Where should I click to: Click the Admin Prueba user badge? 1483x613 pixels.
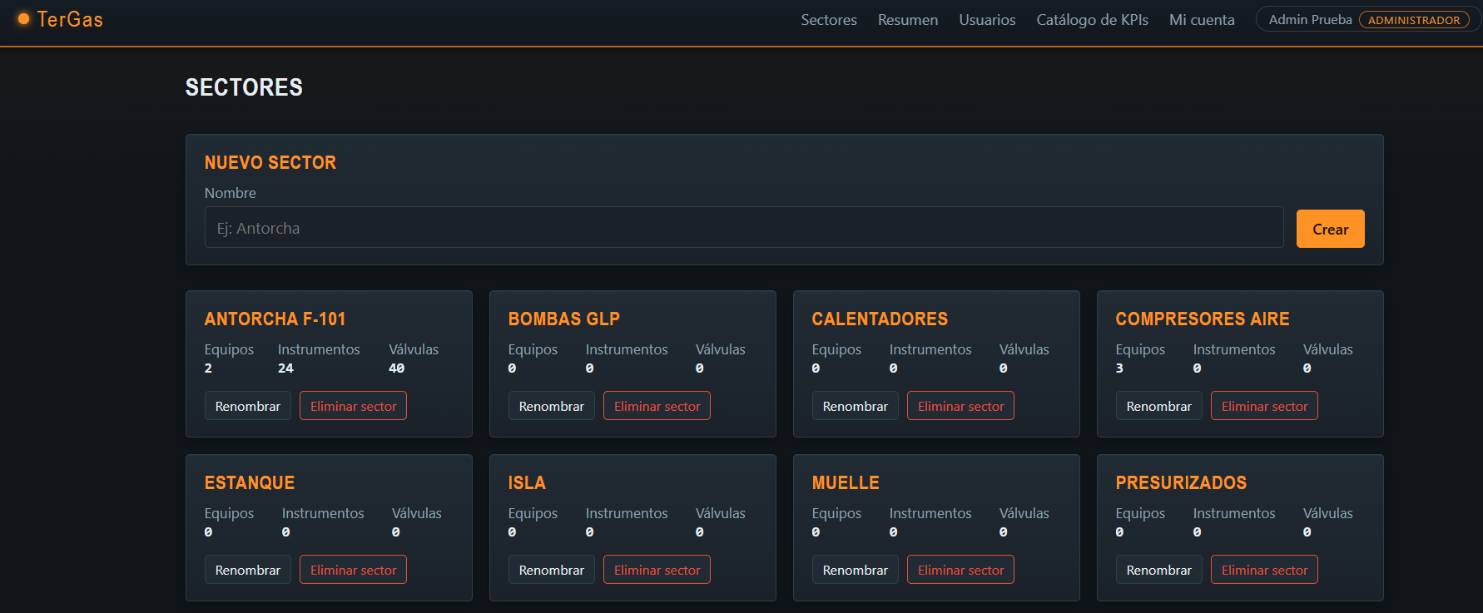[1368, 20]
